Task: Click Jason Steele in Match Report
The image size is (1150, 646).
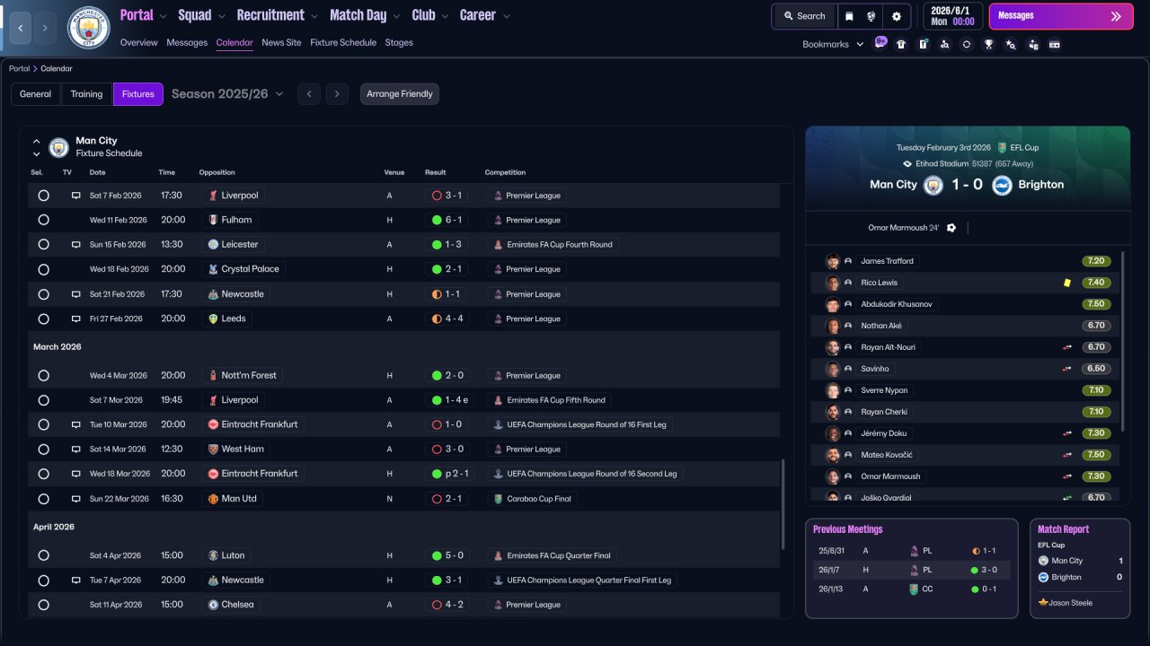Action: (1070, 603)
